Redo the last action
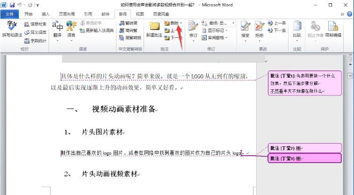354x195 pixels. 30,5
